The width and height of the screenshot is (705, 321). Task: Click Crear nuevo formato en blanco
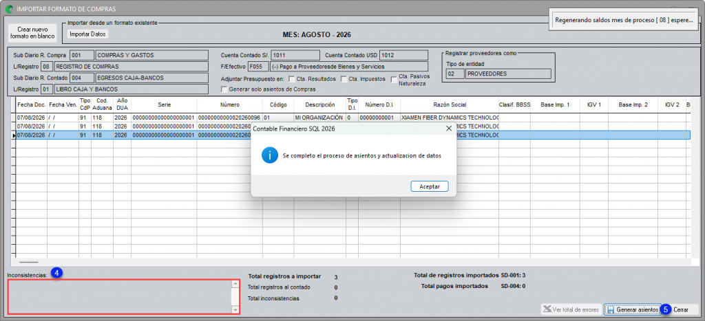click(32, 33)
